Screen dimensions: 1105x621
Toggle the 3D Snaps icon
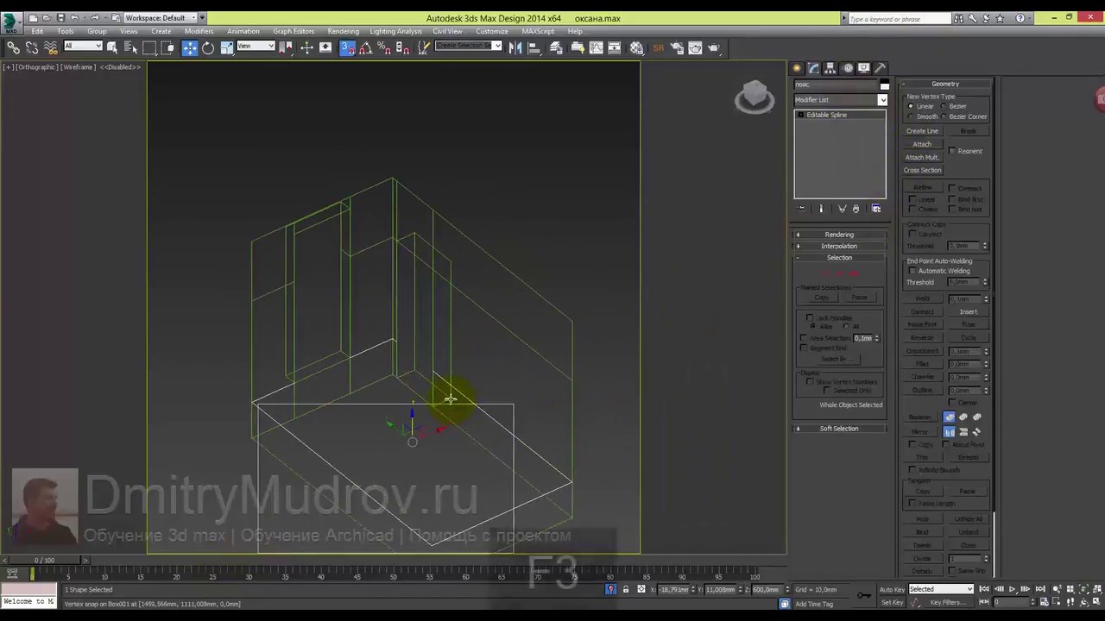pyautogui.click(x=348, y=48)
